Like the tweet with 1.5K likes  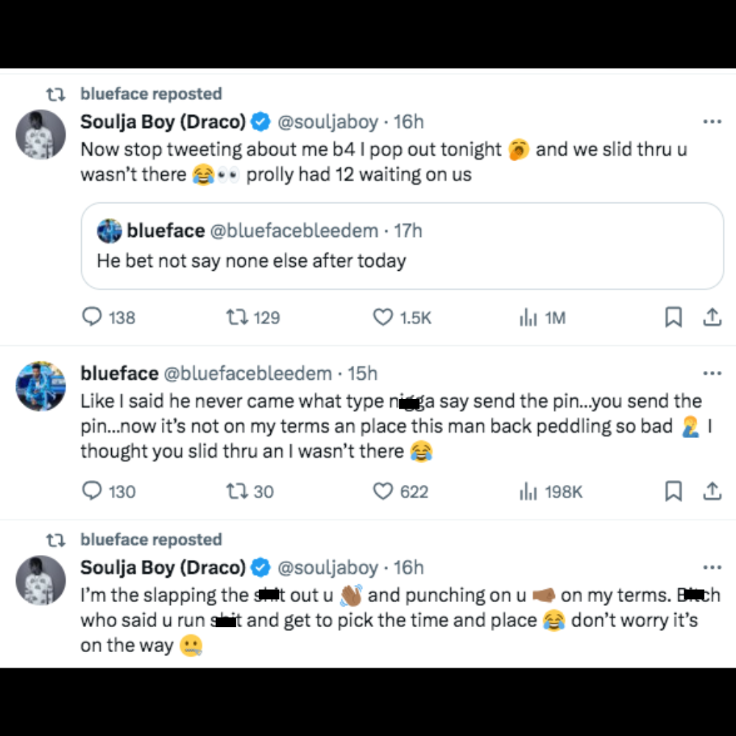click(383, 317)
